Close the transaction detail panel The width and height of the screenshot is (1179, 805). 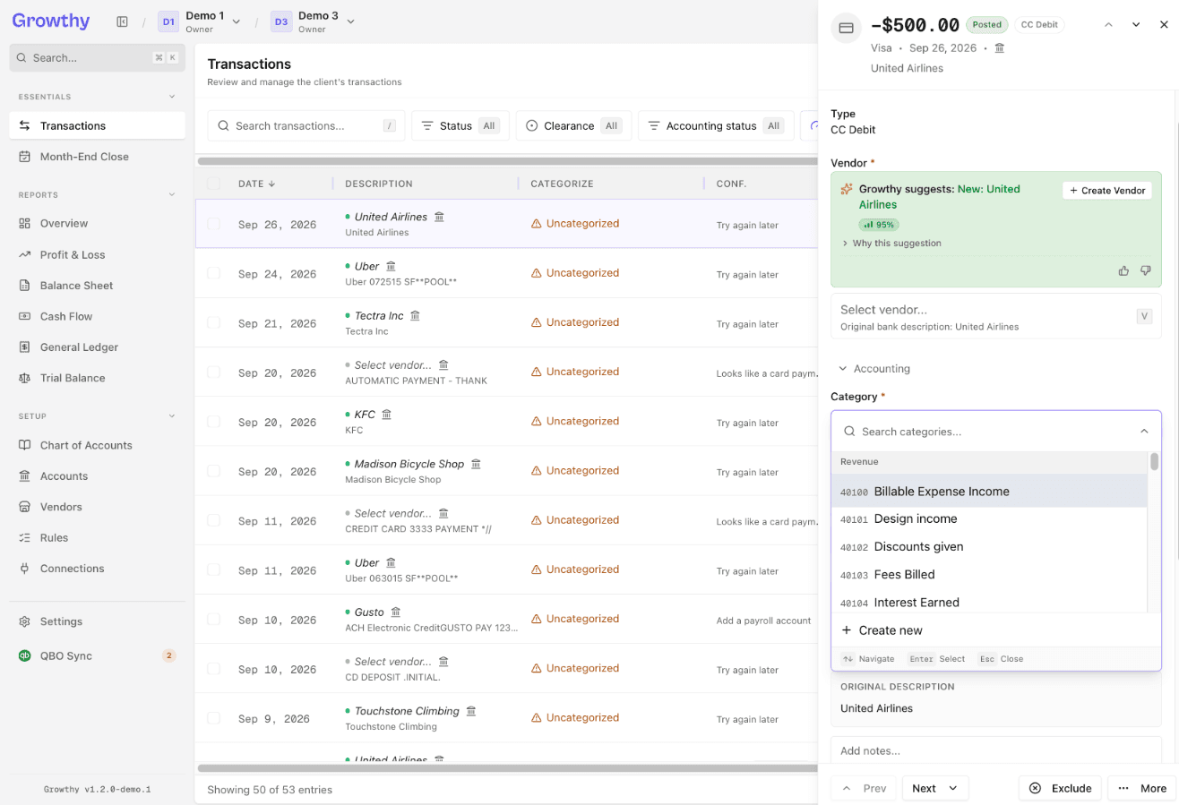click(1164, 25)
